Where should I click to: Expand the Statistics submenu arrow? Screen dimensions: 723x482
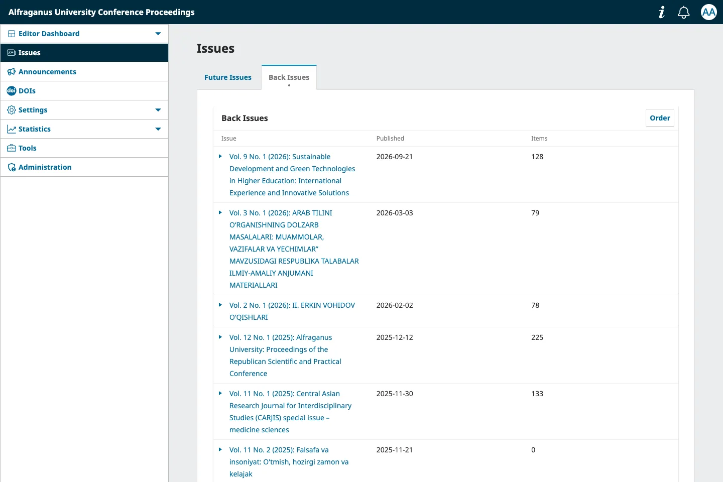(158, 129)
